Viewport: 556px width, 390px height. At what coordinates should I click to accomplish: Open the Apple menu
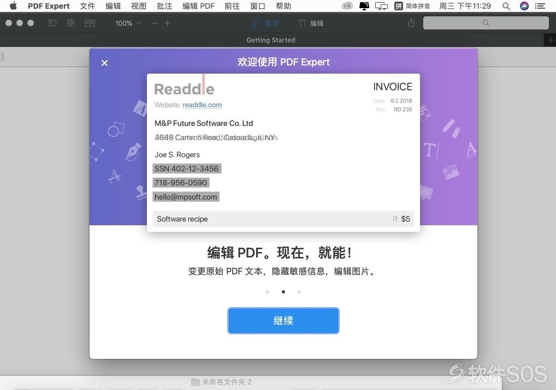click(x=13, y=6)
